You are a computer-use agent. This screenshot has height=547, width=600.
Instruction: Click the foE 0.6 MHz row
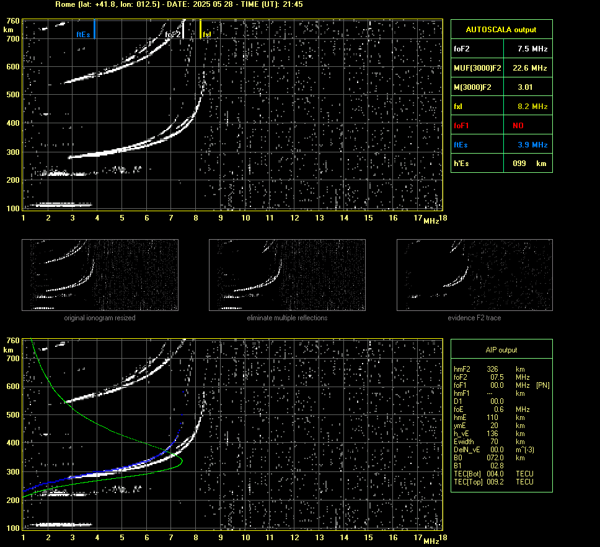pos(492,409)
